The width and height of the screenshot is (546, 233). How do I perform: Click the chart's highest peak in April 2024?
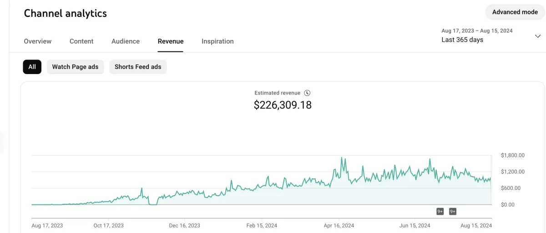[342, 158]
